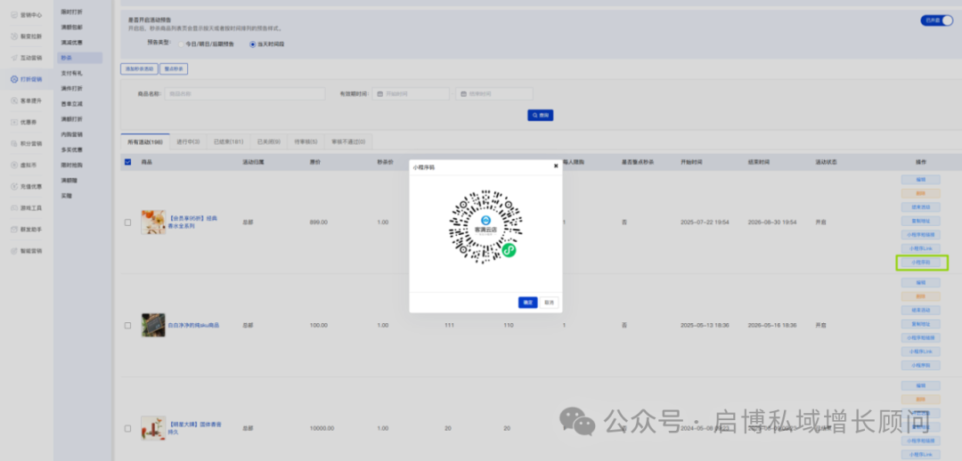Select 打折促销 in the left sidebar
Image resolution: width=962 pixels, height=461 pixels.
click(32, 79)
